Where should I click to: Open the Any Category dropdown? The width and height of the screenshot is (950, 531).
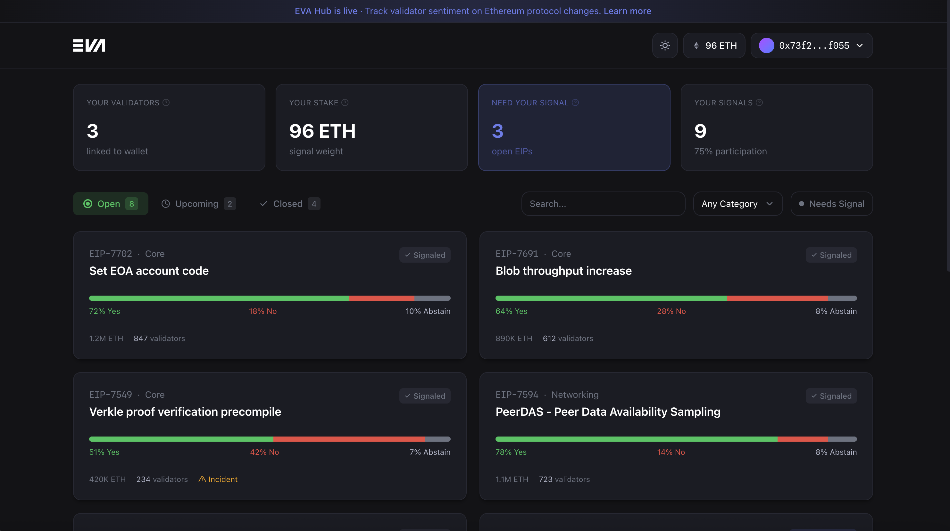coord(738,203)
